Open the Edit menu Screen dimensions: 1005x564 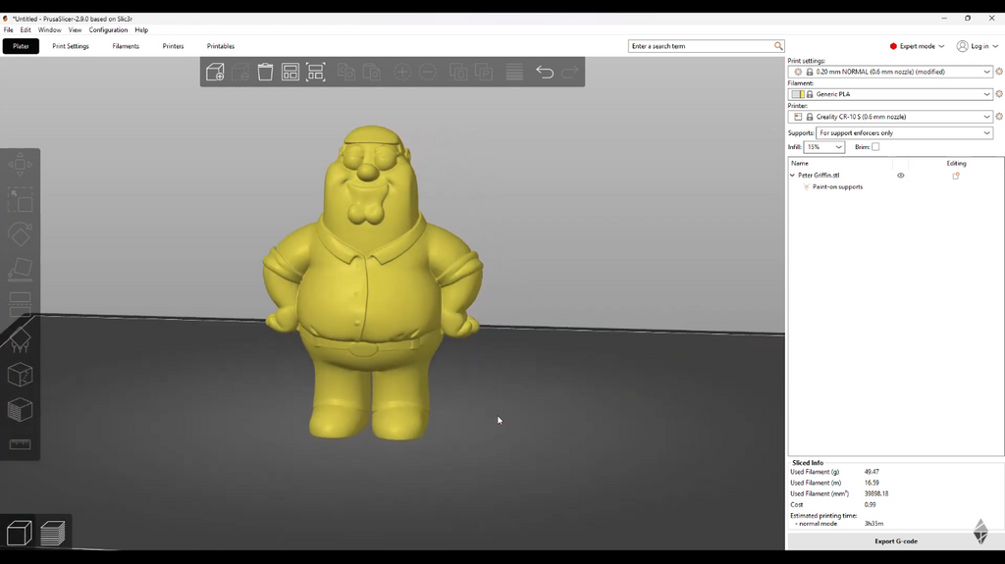tap(25, 30)
